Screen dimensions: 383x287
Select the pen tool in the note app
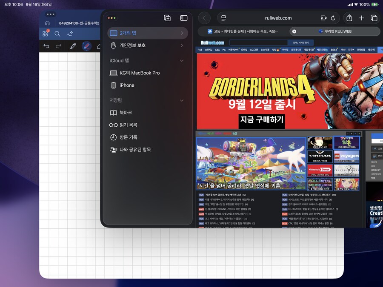(x=73, y=46)
